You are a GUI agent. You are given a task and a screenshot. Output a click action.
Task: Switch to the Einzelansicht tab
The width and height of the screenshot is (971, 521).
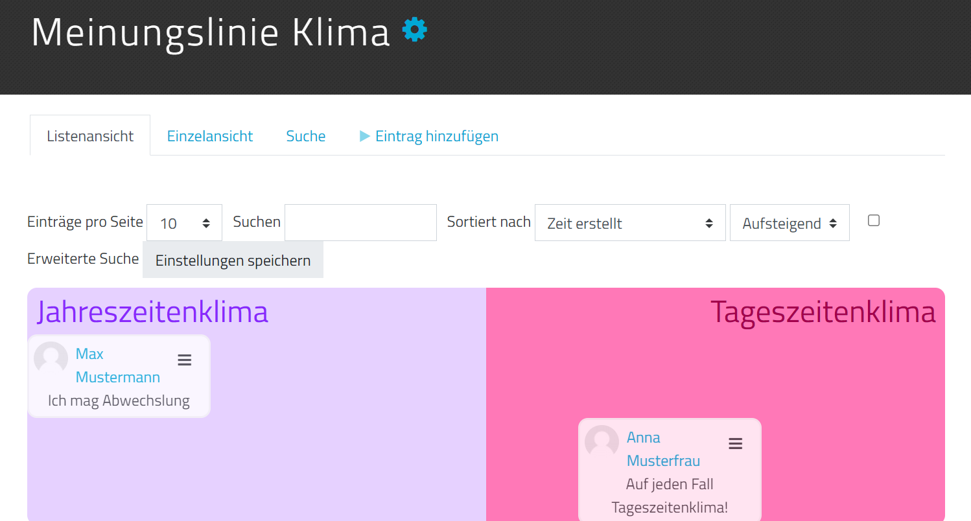(210, 136)
